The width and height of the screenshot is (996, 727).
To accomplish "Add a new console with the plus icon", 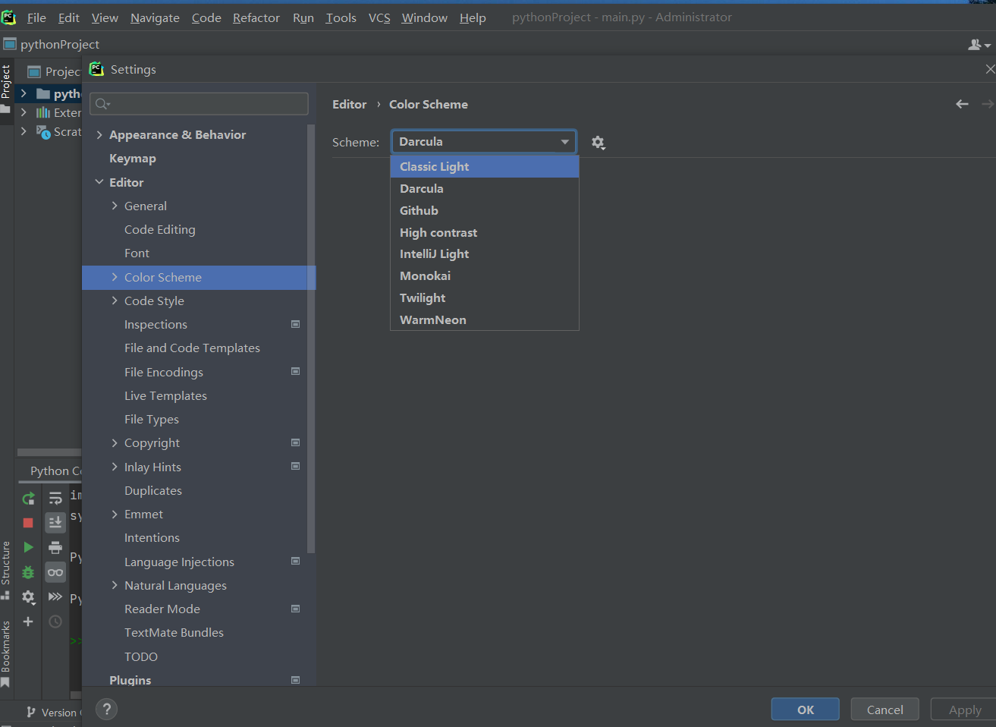I will pyautogui.click(x=28, y=622).
